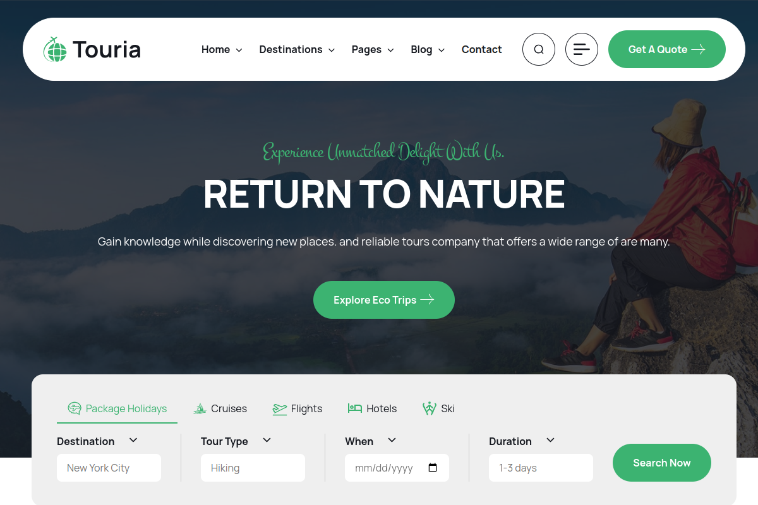This screenshot has height=505, width=758.
Task: Open the Pages nav menu
Action: pyautogui.click(x=373, y=49)
